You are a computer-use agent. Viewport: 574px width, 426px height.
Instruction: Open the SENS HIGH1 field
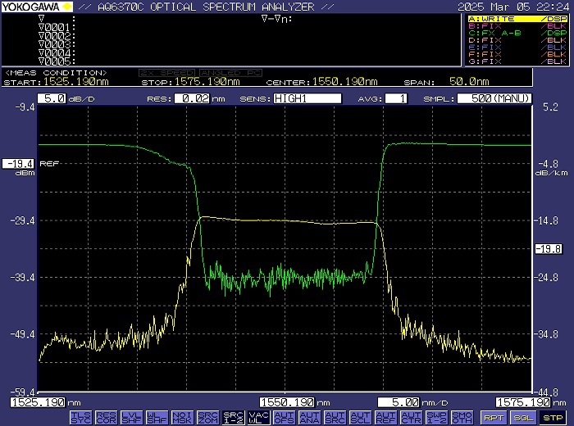(307, 98)
